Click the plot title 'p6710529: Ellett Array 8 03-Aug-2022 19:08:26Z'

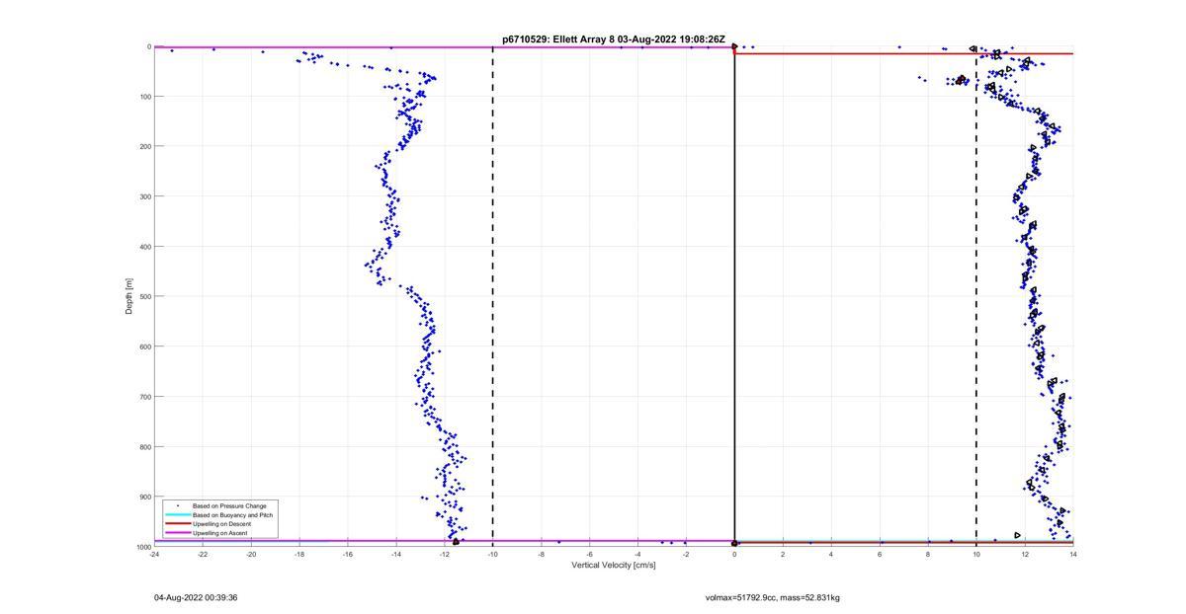click(614, 39)
